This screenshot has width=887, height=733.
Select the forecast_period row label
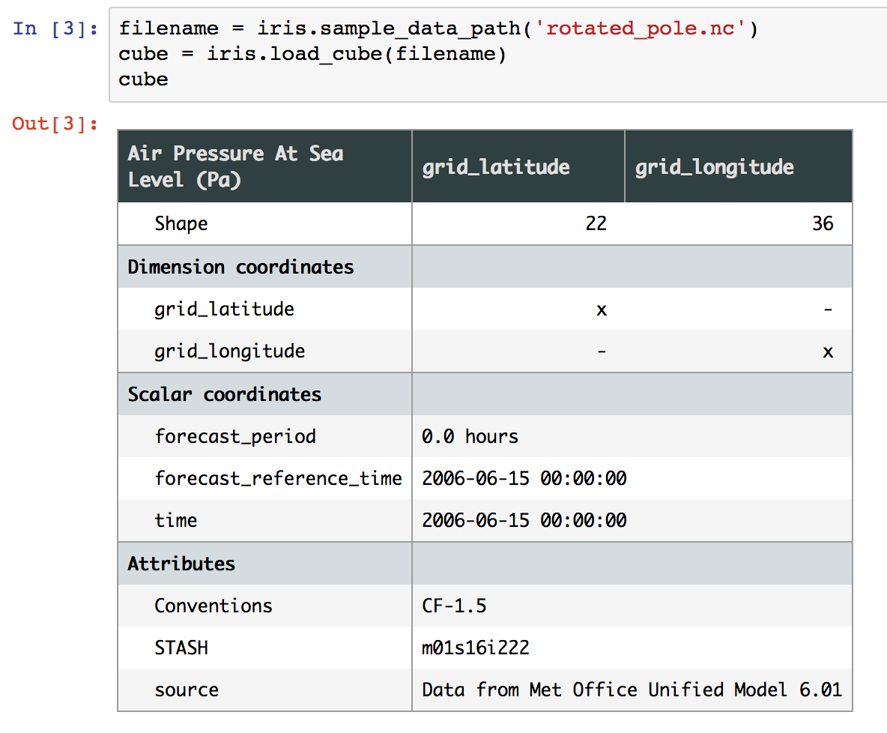[x=235, y=437]
